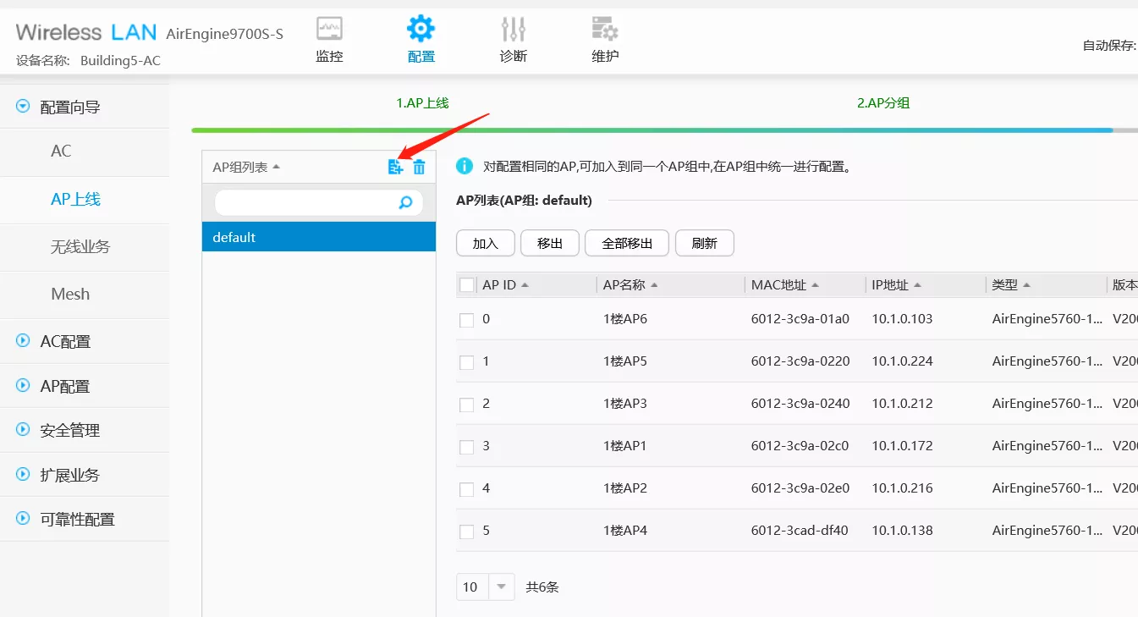Go to 无线业务 in the sidebar
This screenshot has height=617, width=1138.
tap(80, 246)
